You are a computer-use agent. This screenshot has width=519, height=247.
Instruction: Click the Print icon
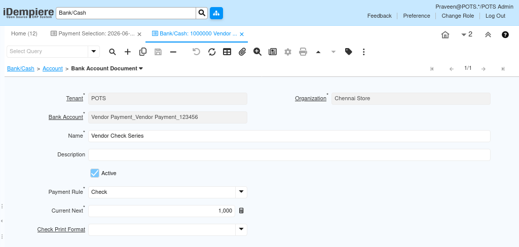(303, 52)
